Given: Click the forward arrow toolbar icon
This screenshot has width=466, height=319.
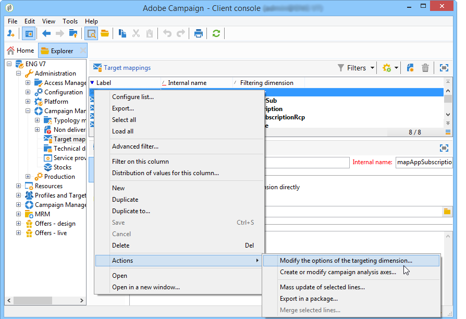Looking at the screenshot, I should pos(60,33).
